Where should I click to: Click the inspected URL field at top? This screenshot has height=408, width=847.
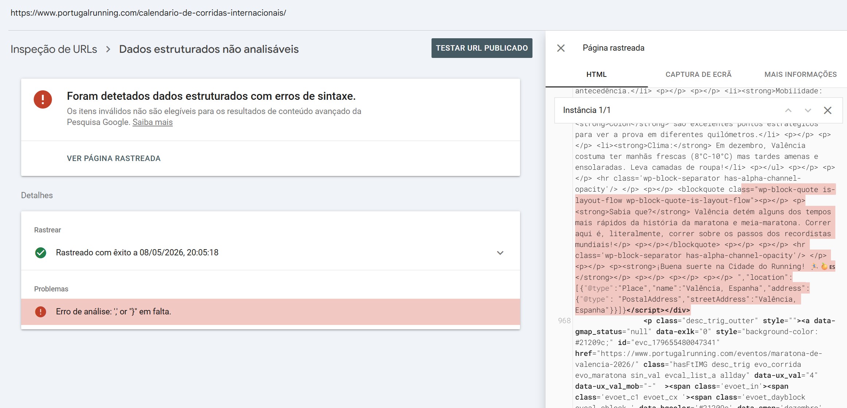click(148, 13)
